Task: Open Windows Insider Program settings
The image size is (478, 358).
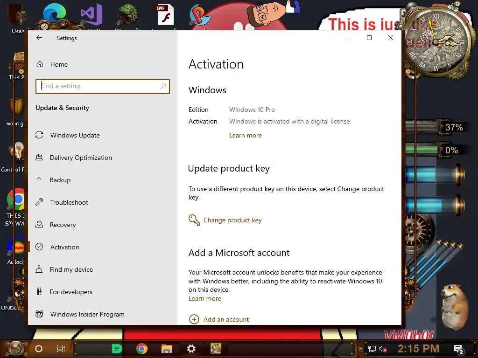Action: pos(102,314)
